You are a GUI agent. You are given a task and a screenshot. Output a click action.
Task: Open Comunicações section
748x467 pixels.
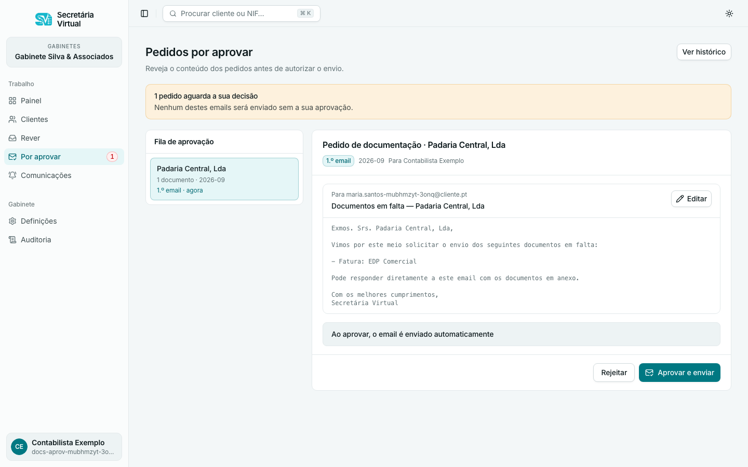[64, 175]
